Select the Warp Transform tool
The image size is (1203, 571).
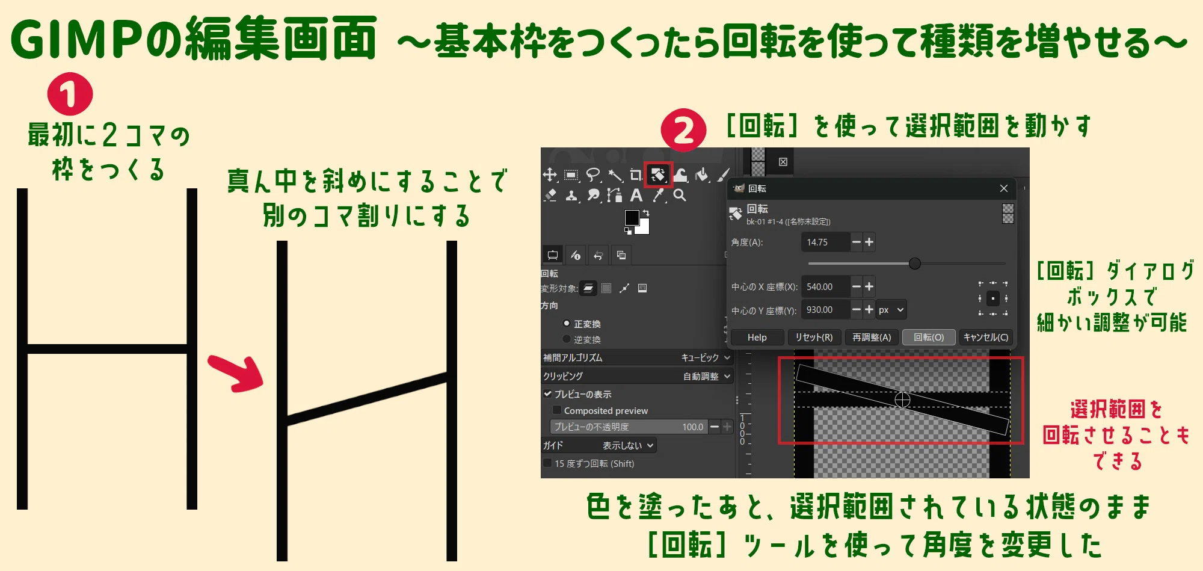(x=680, y=175)
